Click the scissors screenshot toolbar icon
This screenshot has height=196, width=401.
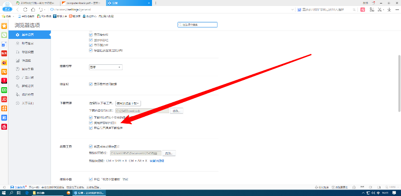(379, 9)
